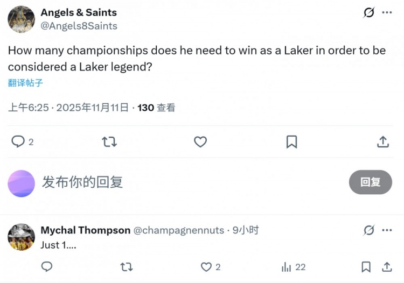Bookmark the Angels & Saints post
The width and height of the screenshot is (404, 283).
pos(291,141)
